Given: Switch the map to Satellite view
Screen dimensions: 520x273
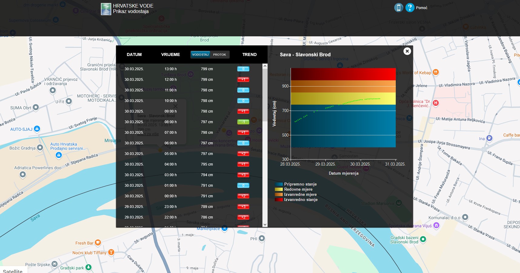Looking at the screenshot, I should tap(13, 271).
